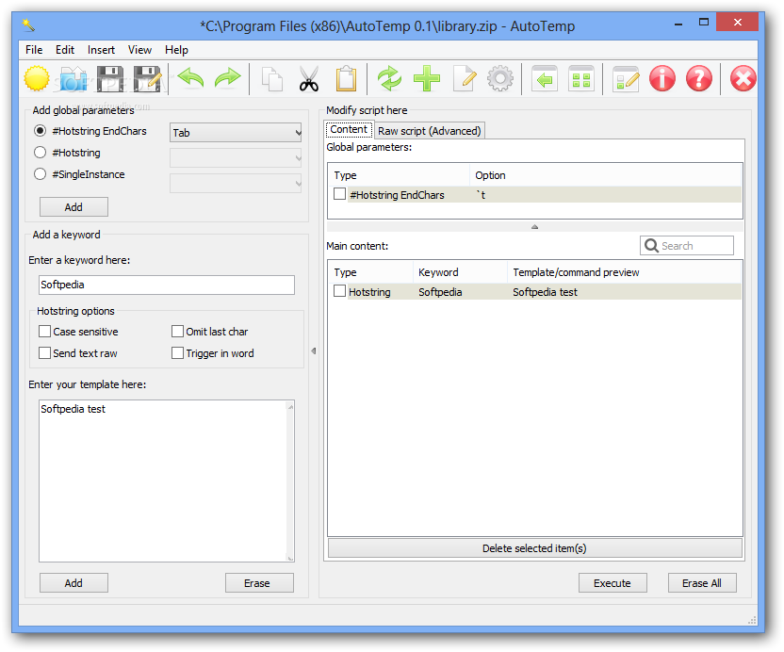784x652 pixels.
Task: Click Add under global parameters
Action: [x=73, y=207]
